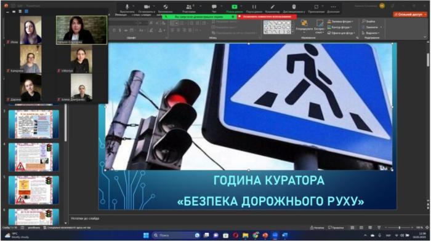The width and height of the screenshot is (431, 242).
Task: Click the zoom percentage value
Action: coord(419,227)
